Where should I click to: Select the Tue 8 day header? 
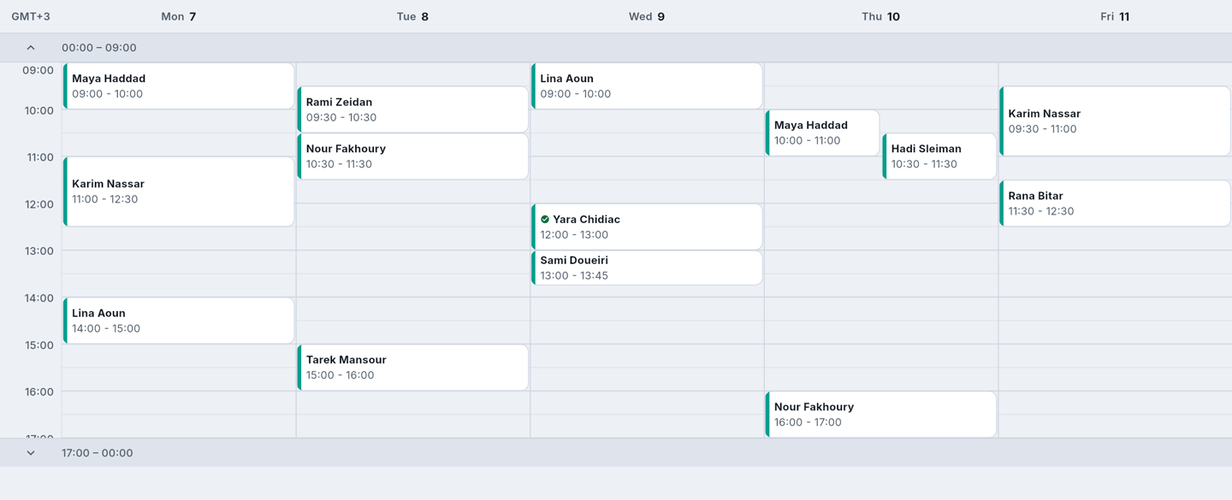click(x=412, y=16)
